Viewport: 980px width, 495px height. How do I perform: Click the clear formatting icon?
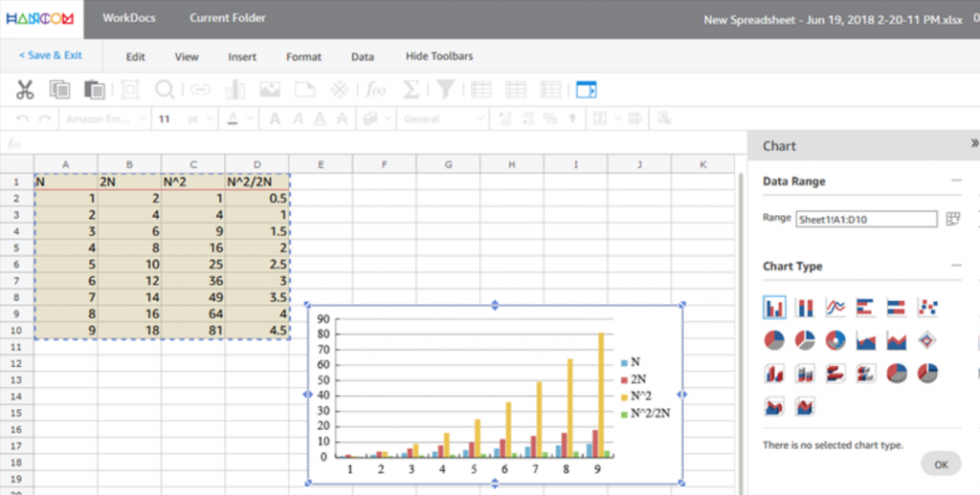click(664, 118)
